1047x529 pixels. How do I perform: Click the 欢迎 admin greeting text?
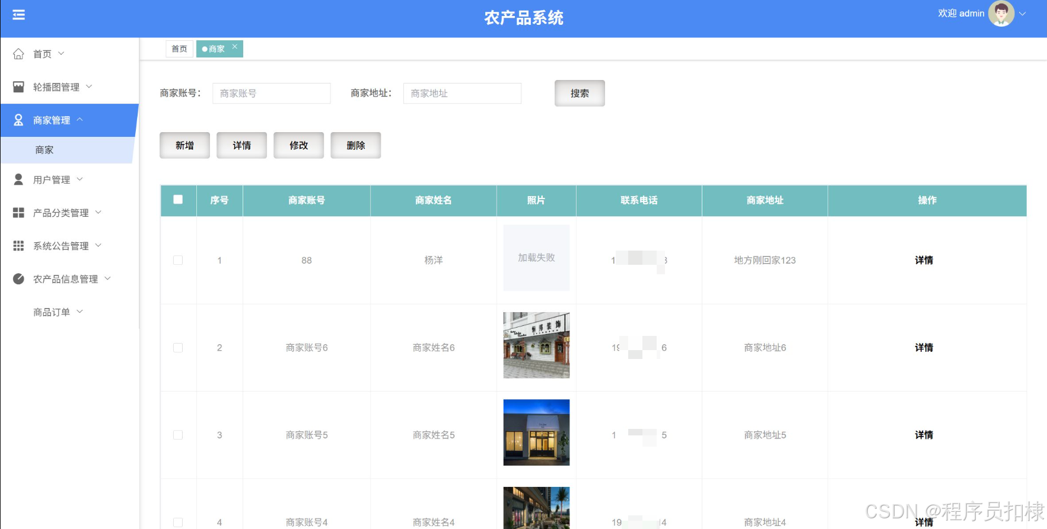coord(961,14)
